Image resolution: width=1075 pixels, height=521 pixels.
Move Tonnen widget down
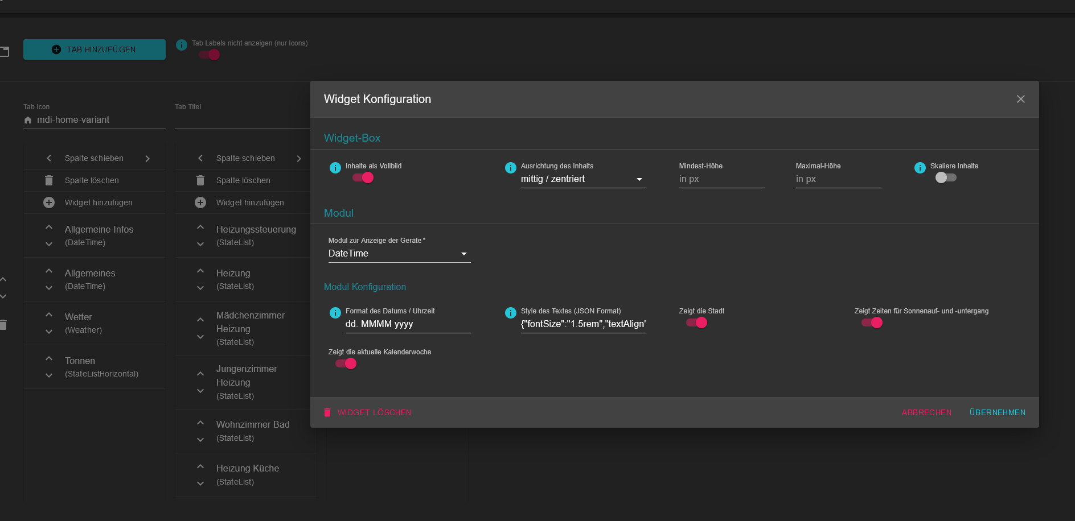49,375
